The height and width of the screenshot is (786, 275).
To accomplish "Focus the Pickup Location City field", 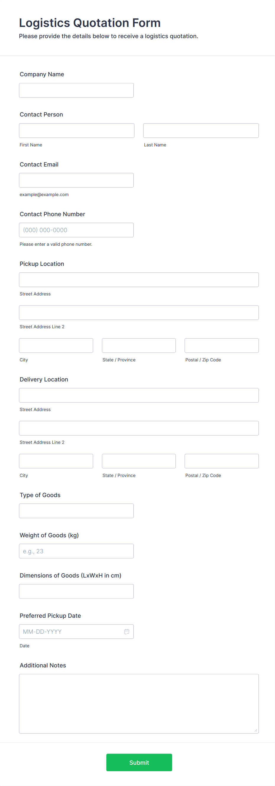I will (56, 345).
